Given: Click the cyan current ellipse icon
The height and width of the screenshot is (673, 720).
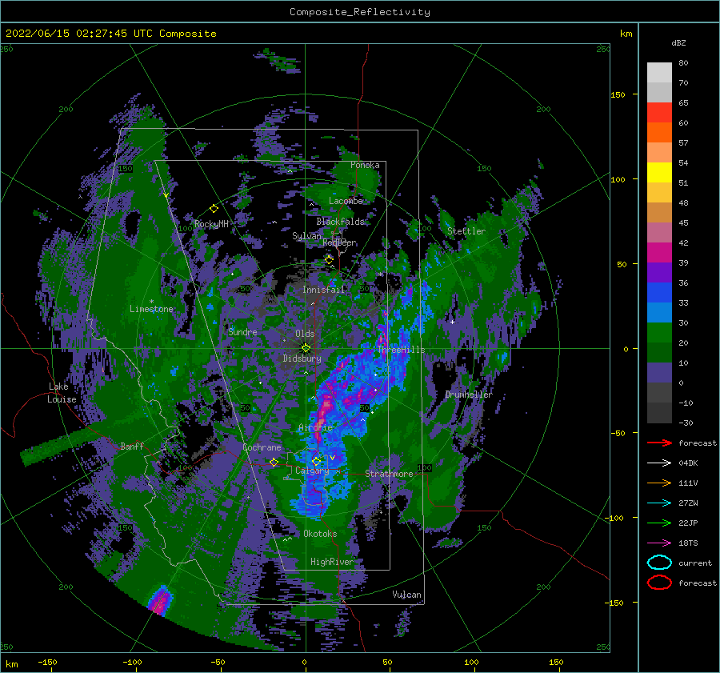Looking at the screenshot, I should (659, 563).
